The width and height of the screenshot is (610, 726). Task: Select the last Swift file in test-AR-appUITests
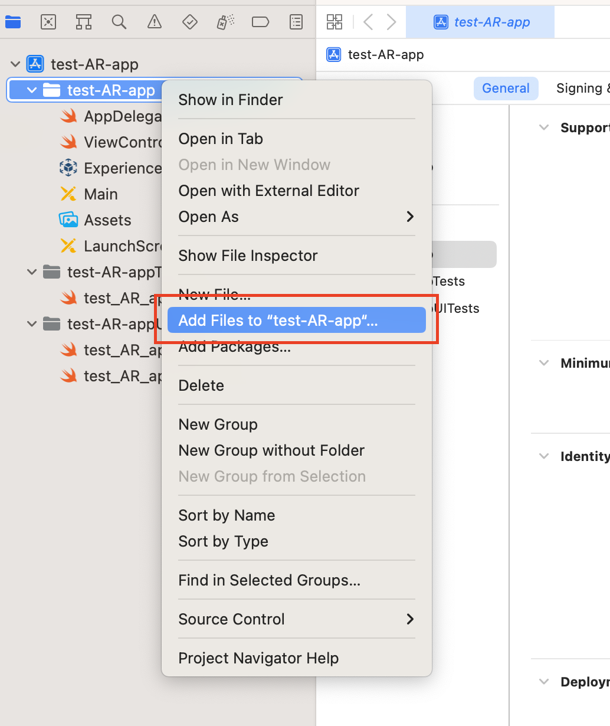tap(110, 376)
